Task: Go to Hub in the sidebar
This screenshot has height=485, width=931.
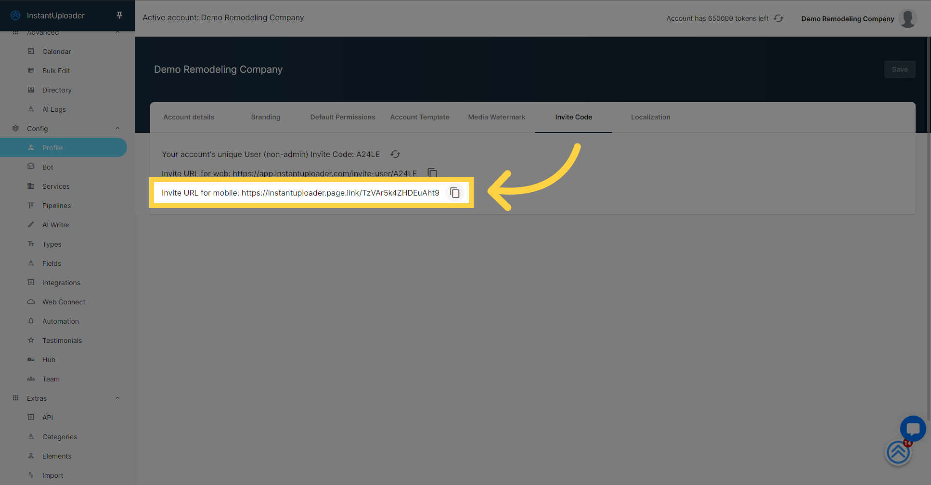Action: coord(64,360)
